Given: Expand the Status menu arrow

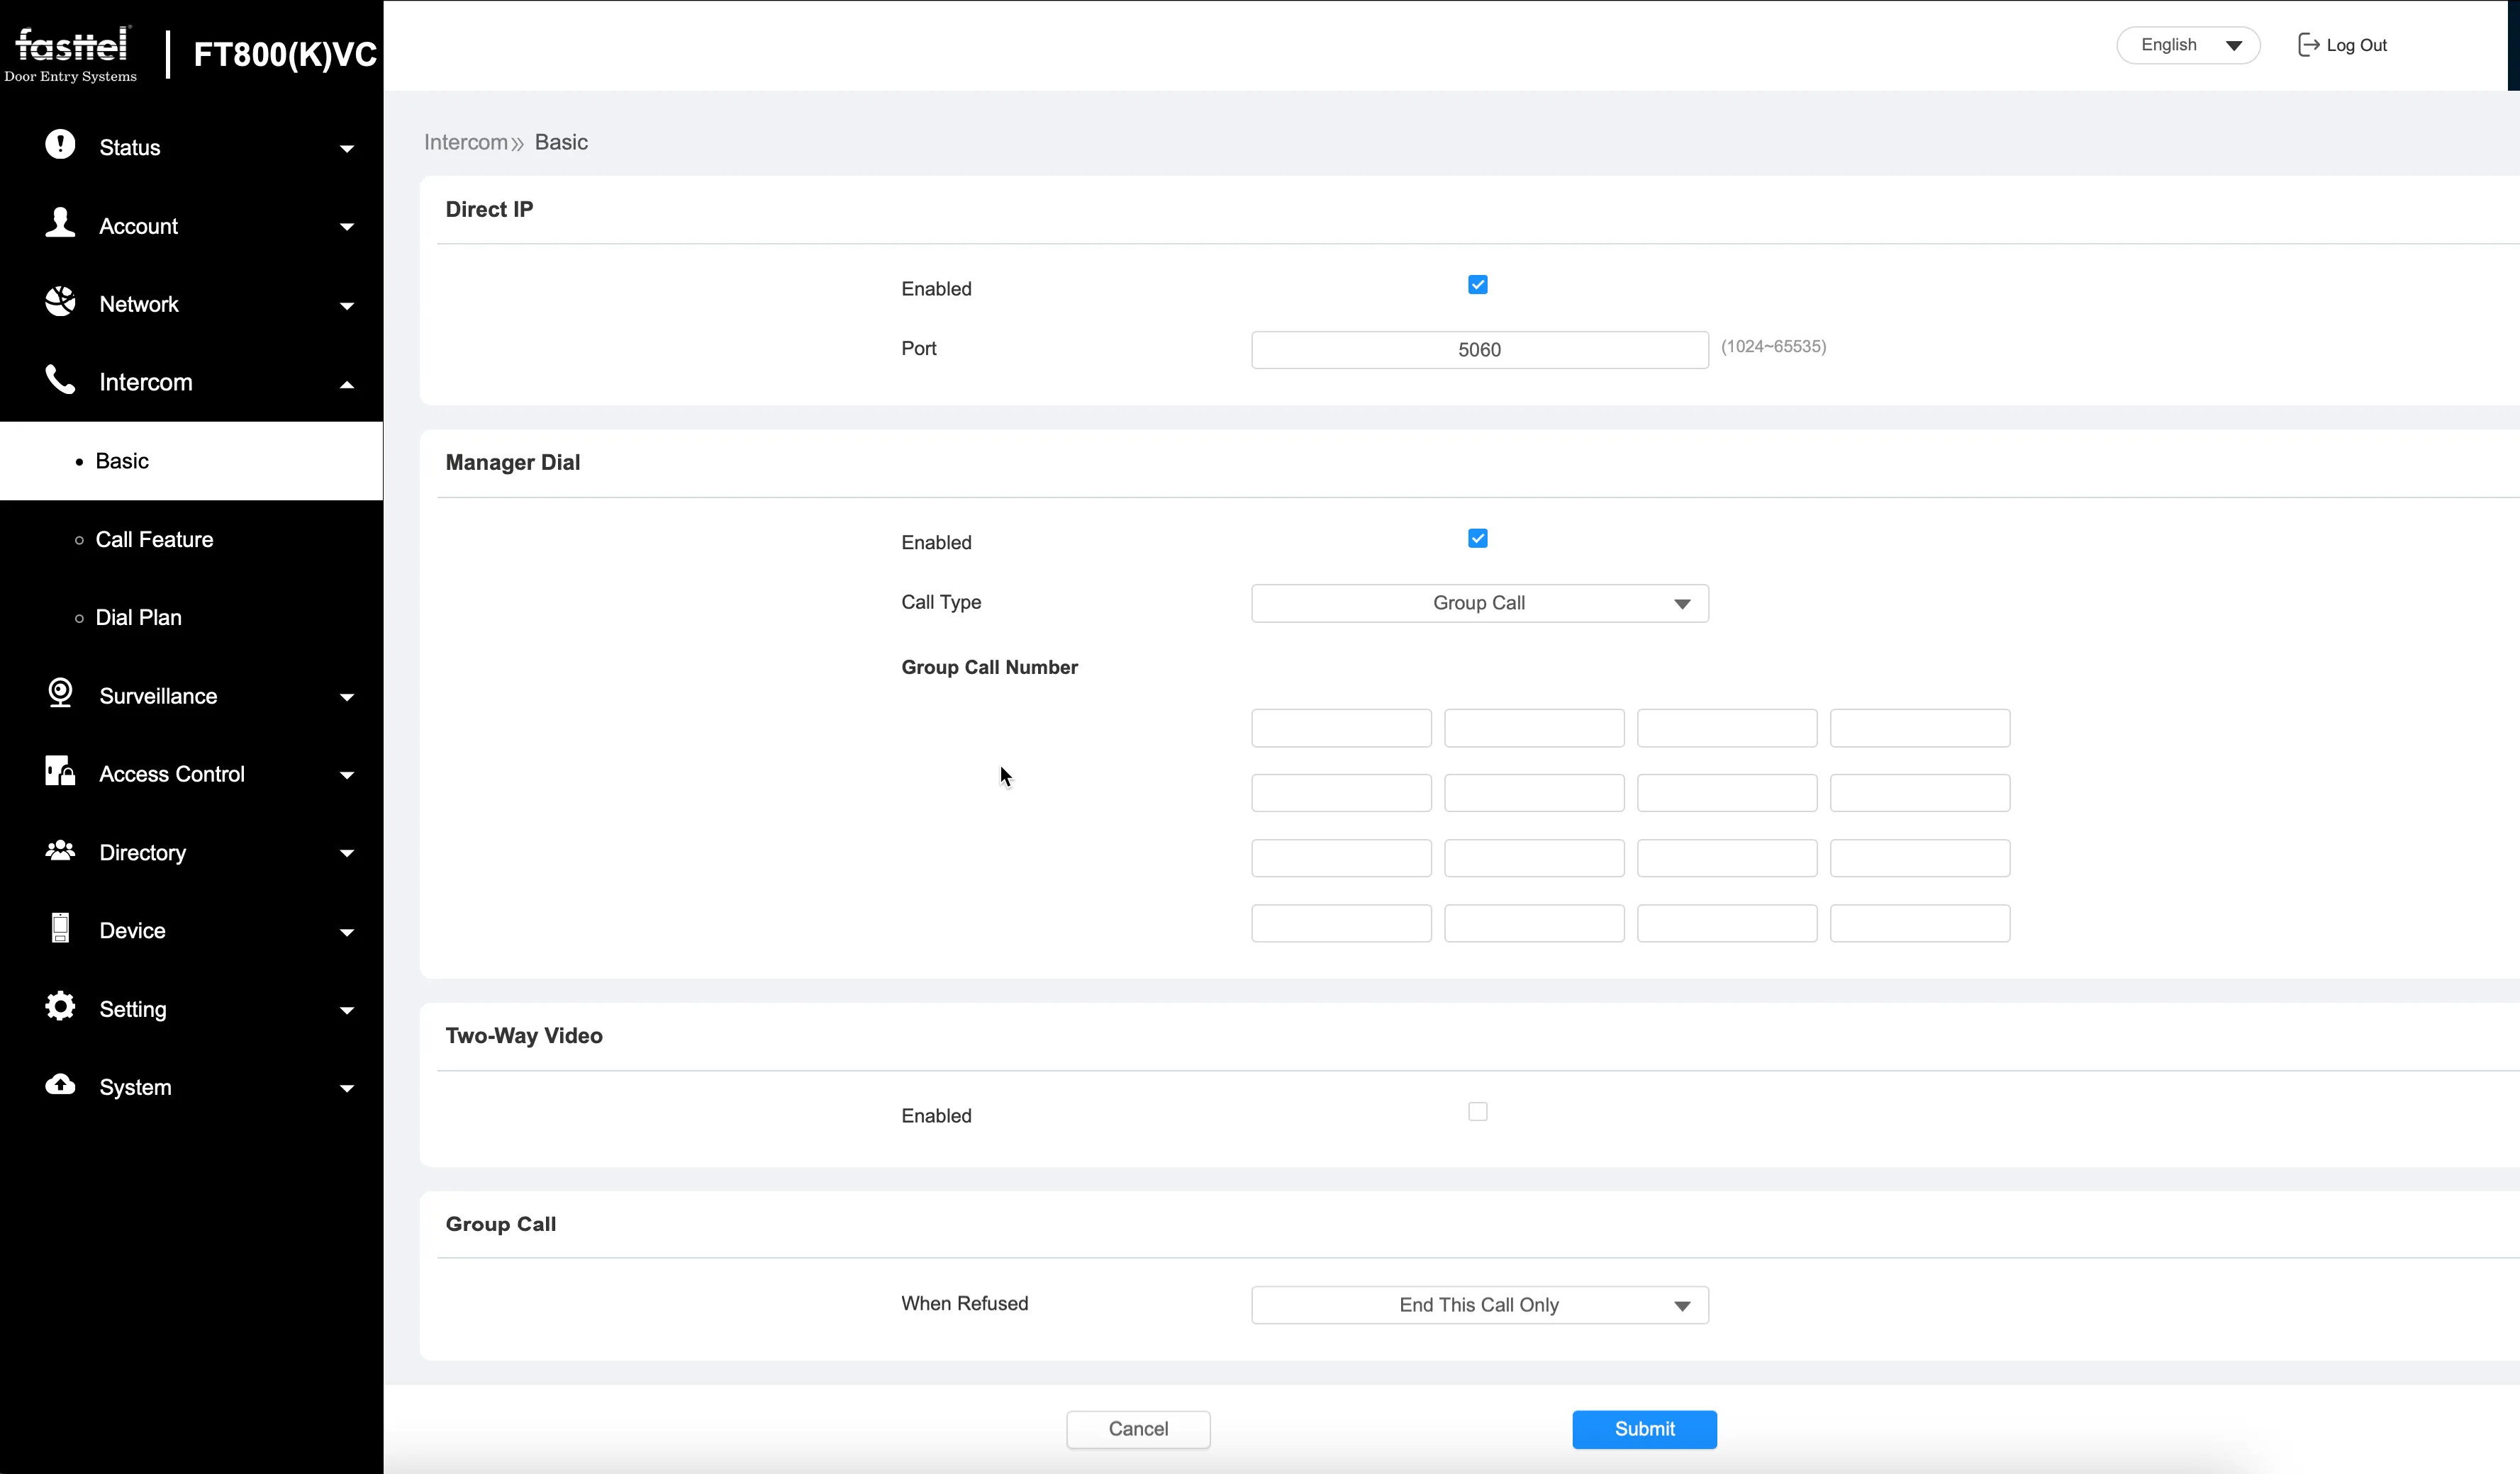Looking at the screenshot, I should (347, 149).
